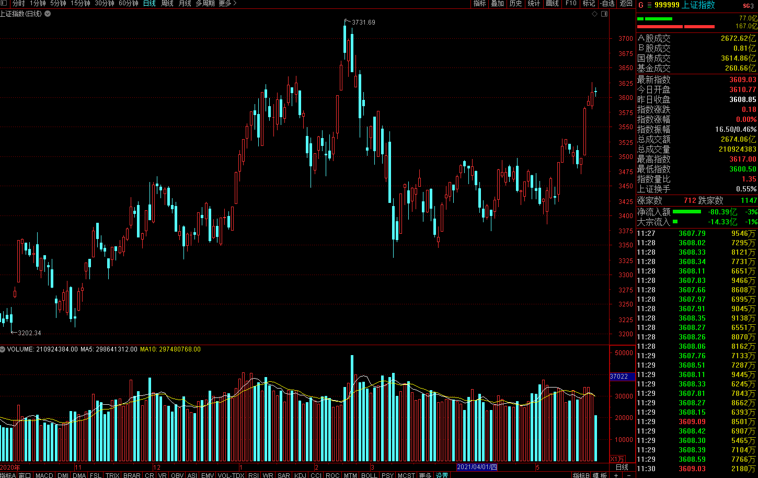Open the list icon next to stock code
This screenshot has height=478, width=758.
point(650,5)
